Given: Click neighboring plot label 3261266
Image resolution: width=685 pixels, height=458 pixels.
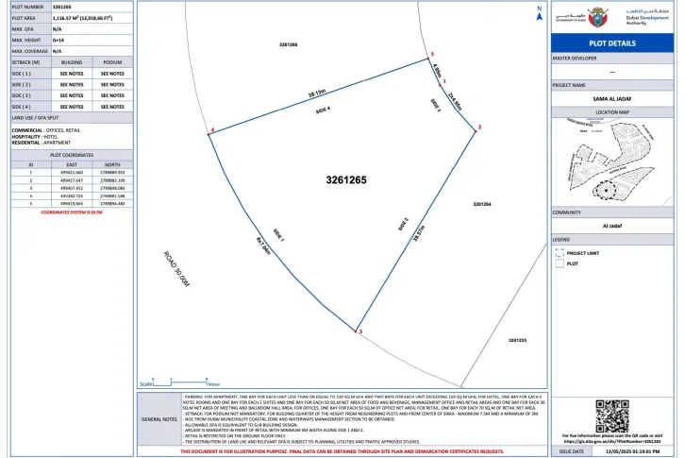Looking at the screenshot, I should tap(289, 44).
